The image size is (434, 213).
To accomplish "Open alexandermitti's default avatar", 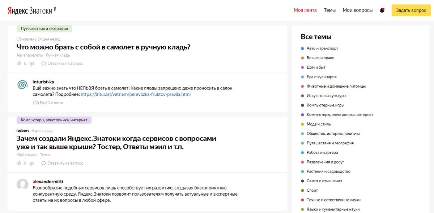I will (22, 184).
